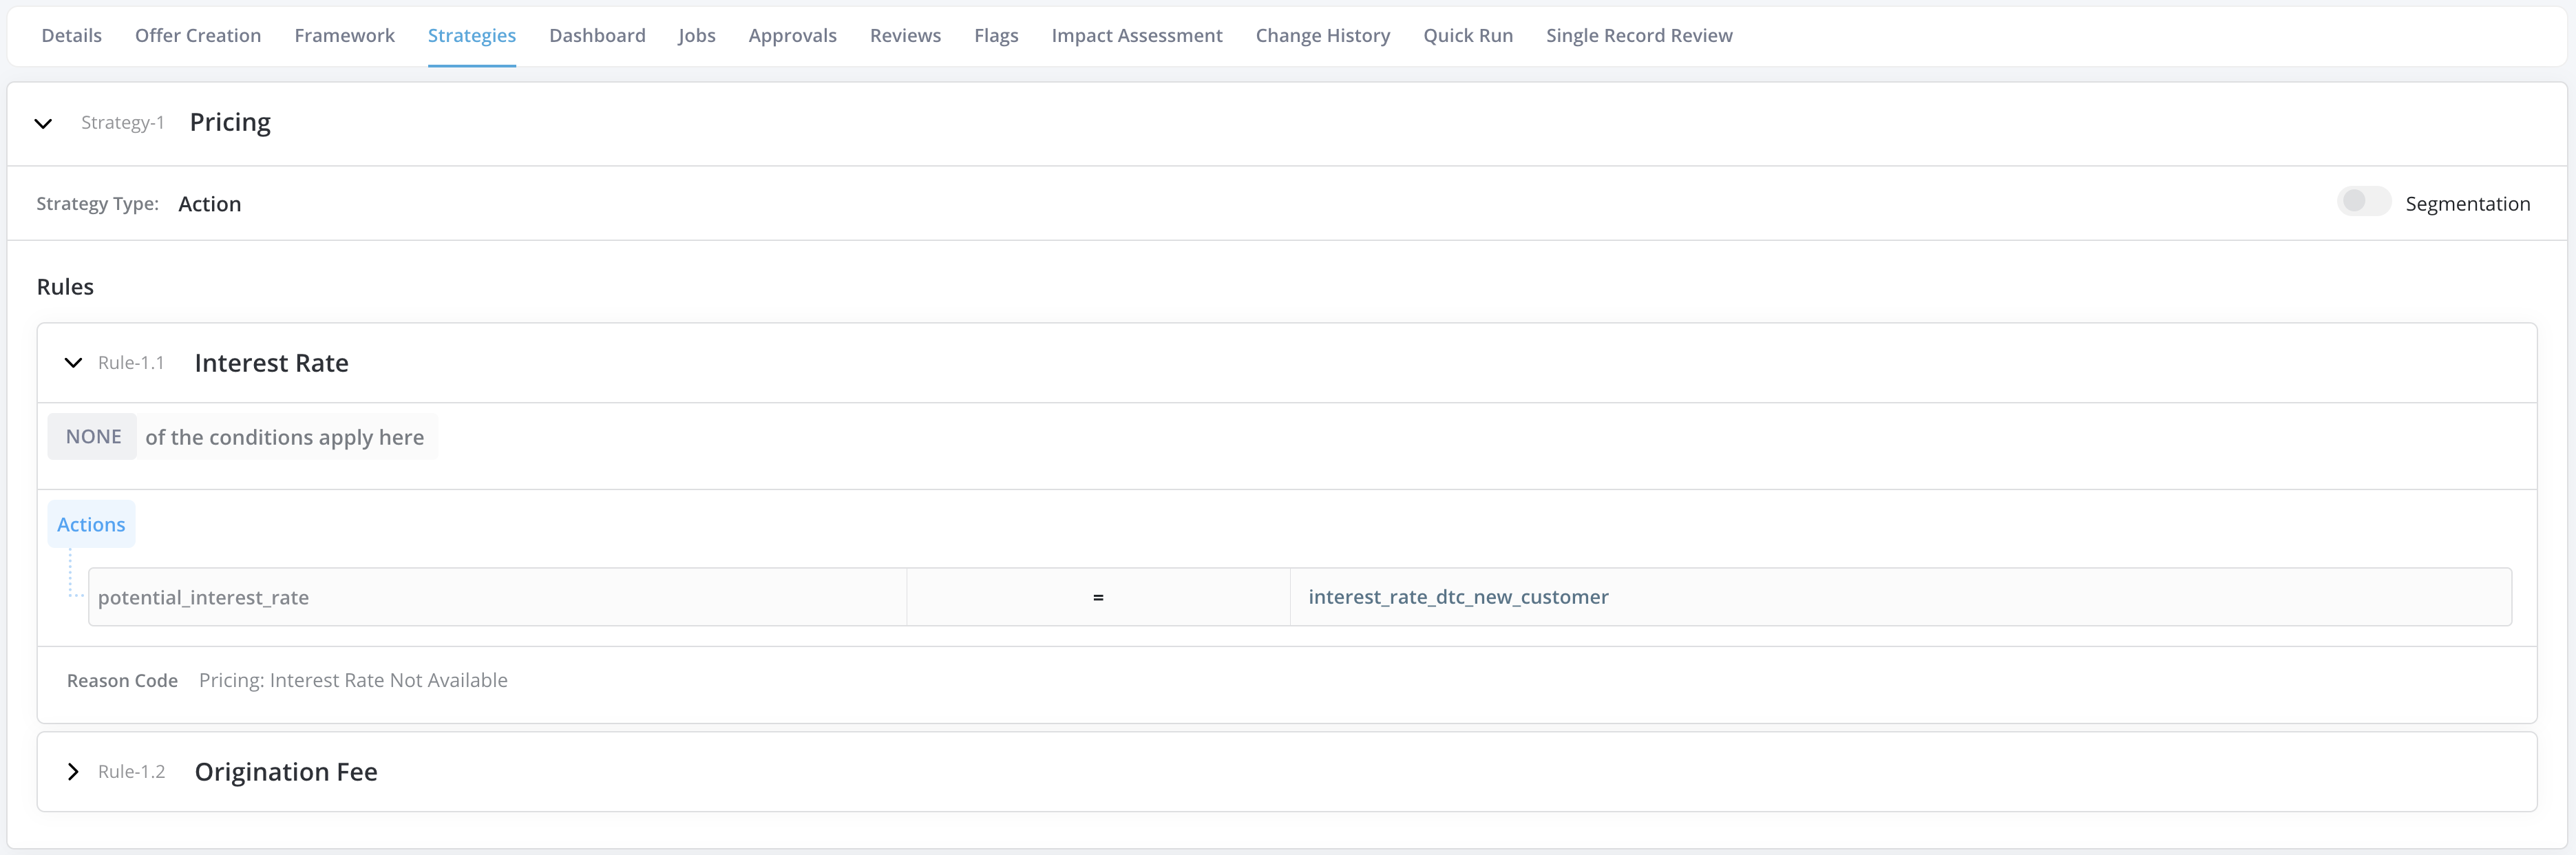2576x855 pixels.
Task: Show the Change History tab
Action: tap(1322, 36)
